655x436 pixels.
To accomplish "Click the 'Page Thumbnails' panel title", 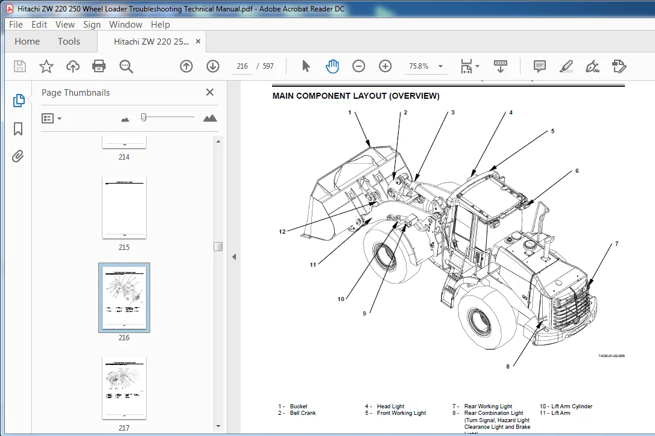I will (75, 93).
